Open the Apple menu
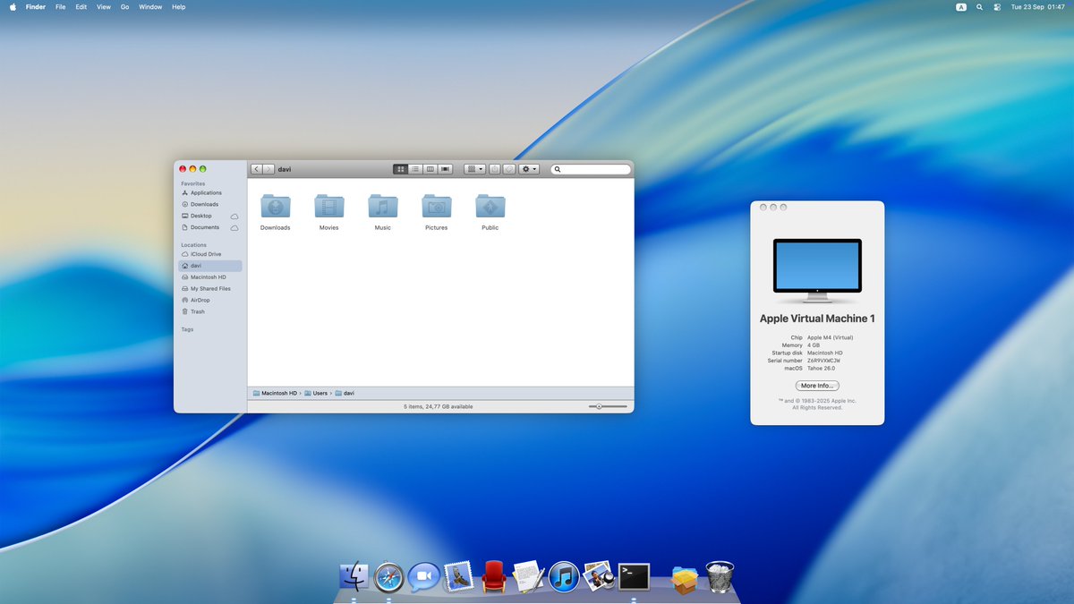This screenshot has width=1074, height=604. pos(13,6)
